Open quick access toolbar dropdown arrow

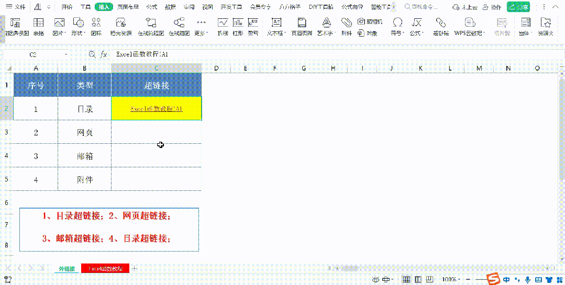click(49, 7)
